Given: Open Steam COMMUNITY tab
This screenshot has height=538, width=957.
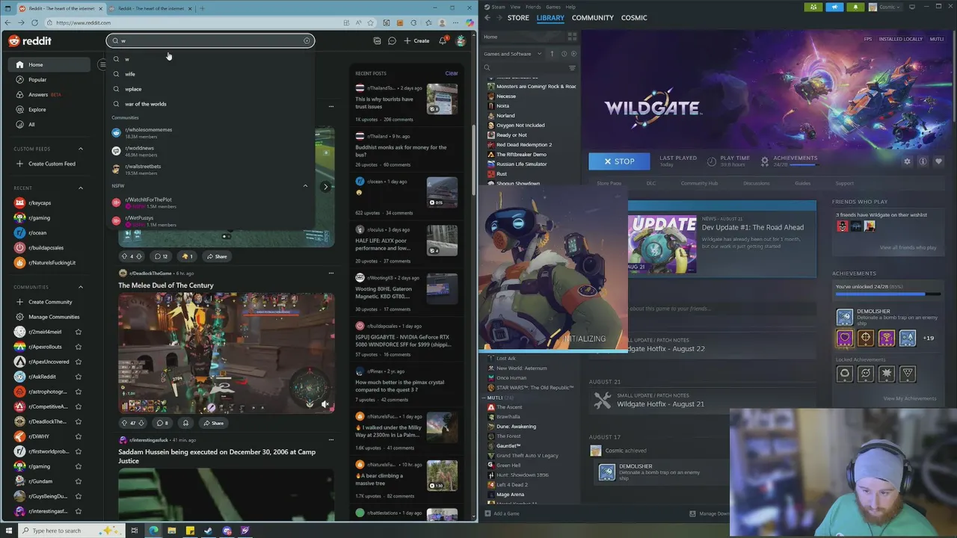Looking at the screenshot, I should coord(593,17).
